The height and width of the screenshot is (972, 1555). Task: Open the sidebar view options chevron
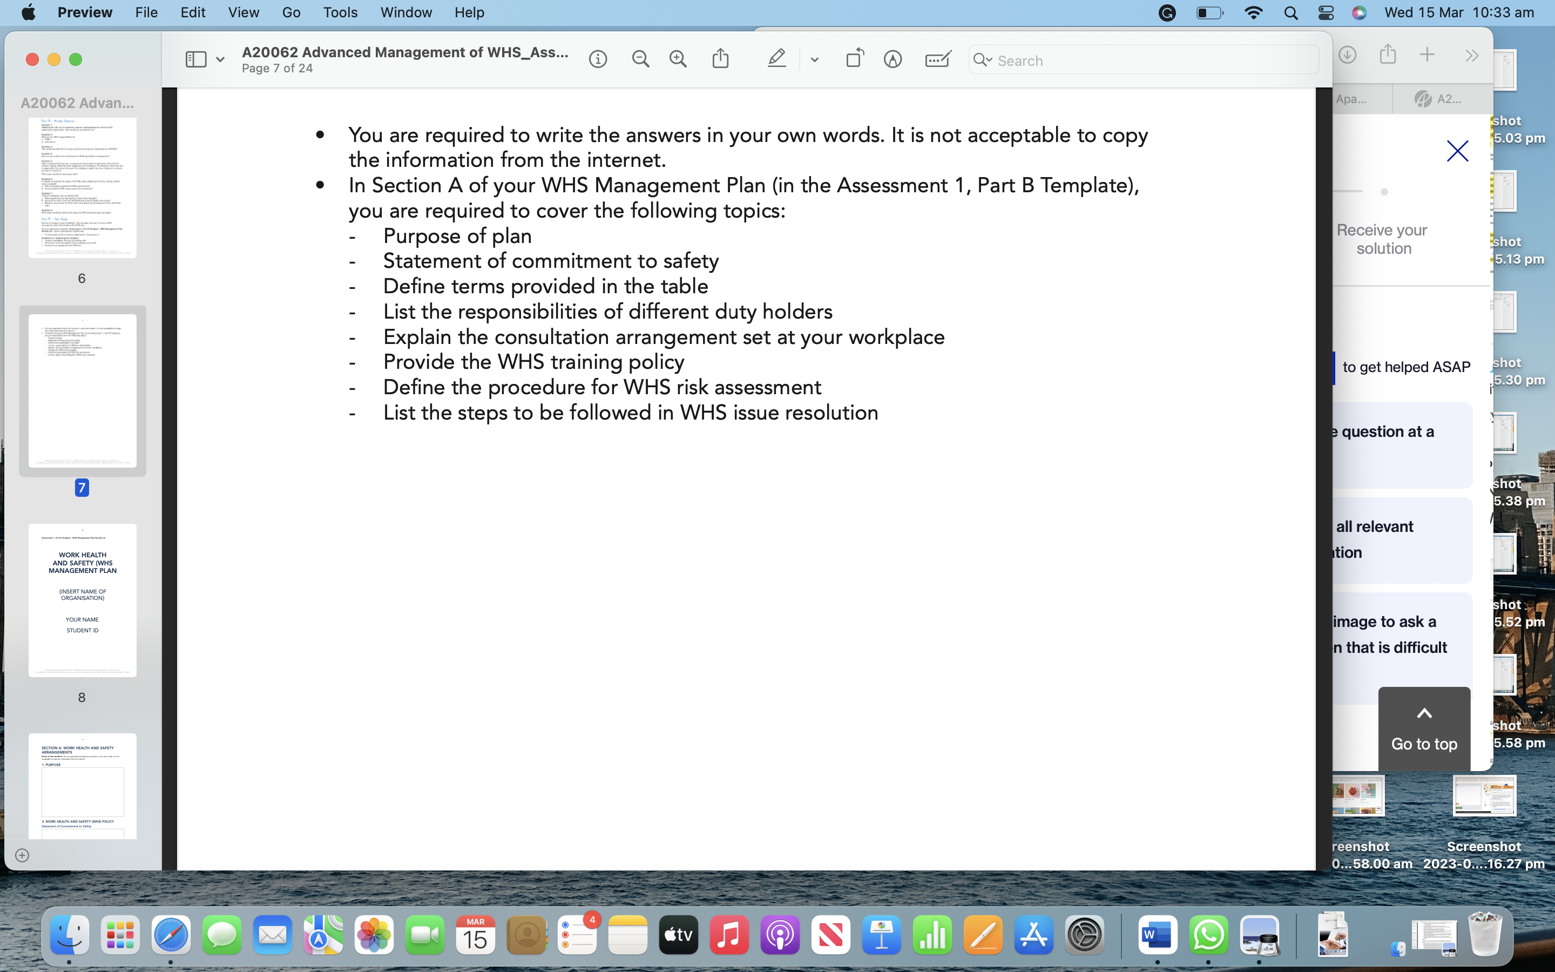(x=220, y=59)
